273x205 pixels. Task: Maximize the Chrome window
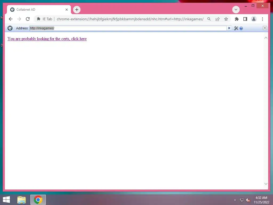pyautogui.click(x=253, y=6)
